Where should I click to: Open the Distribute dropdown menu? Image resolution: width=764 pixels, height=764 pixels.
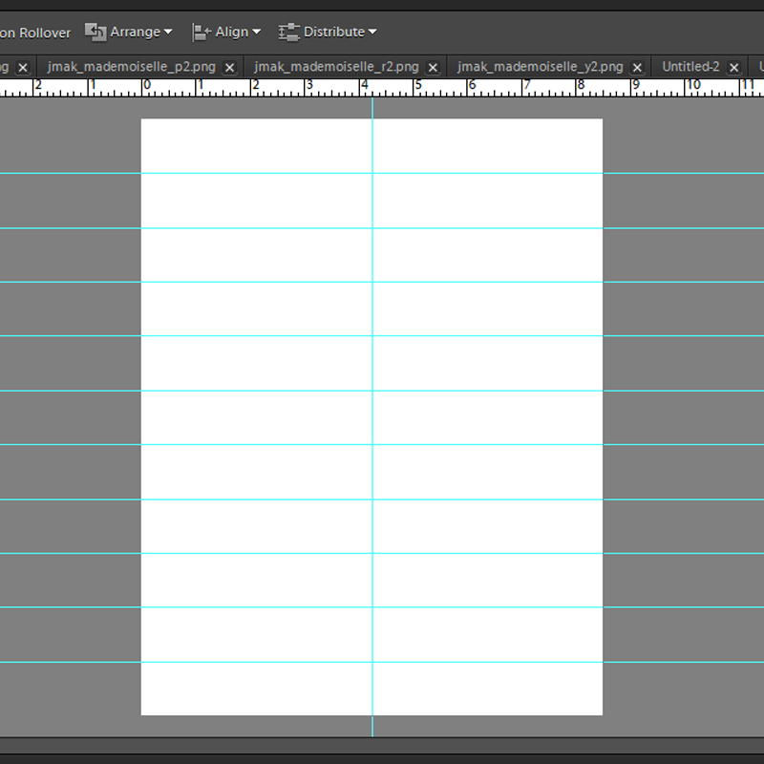click(328, 32)
